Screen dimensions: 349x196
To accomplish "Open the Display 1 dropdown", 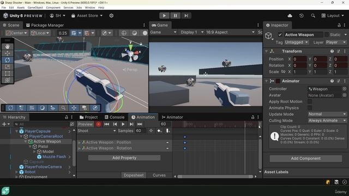I will pos(192,32).
